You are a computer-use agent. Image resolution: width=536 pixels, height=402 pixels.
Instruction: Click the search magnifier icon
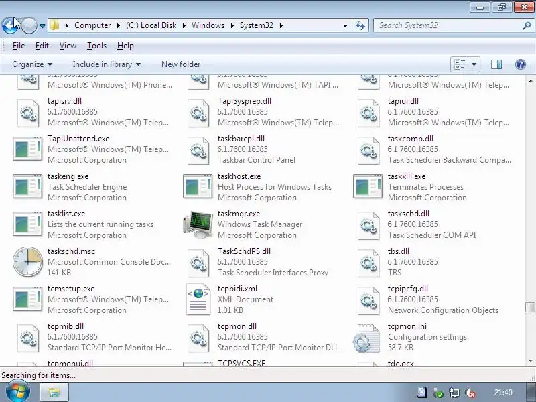pyautogui.click(x=527, y=25)
